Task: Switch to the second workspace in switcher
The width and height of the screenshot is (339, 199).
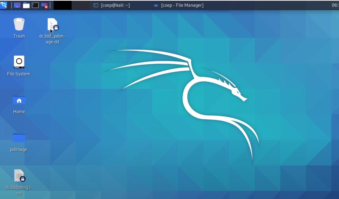Action: (x=81, y=5)
